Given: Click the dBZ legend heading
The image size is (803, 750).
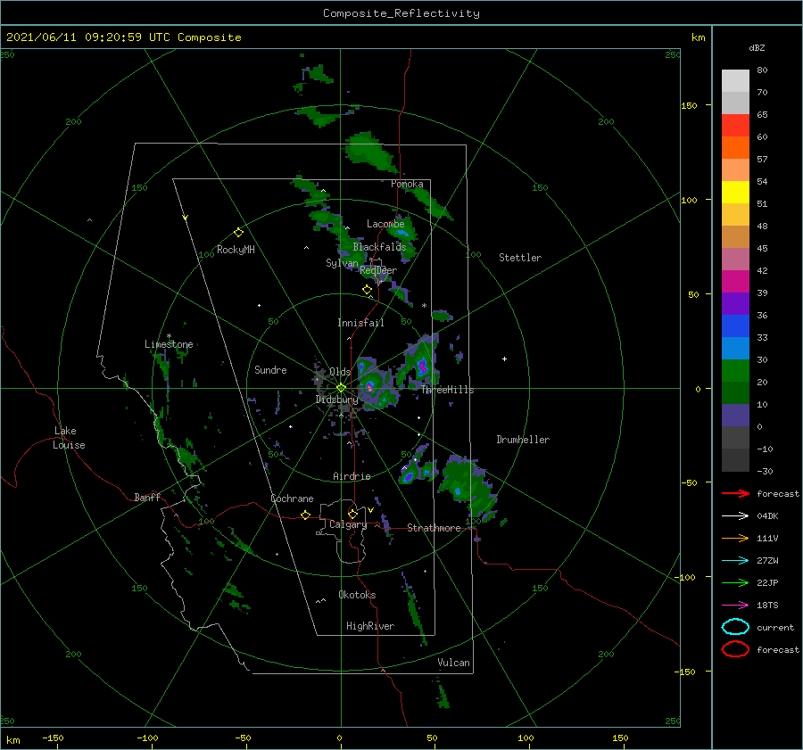Looking at the screenshot, I should (757, 47).
